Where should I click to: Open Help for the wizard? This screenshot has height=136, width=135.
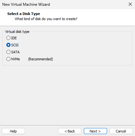coord(13,131)
